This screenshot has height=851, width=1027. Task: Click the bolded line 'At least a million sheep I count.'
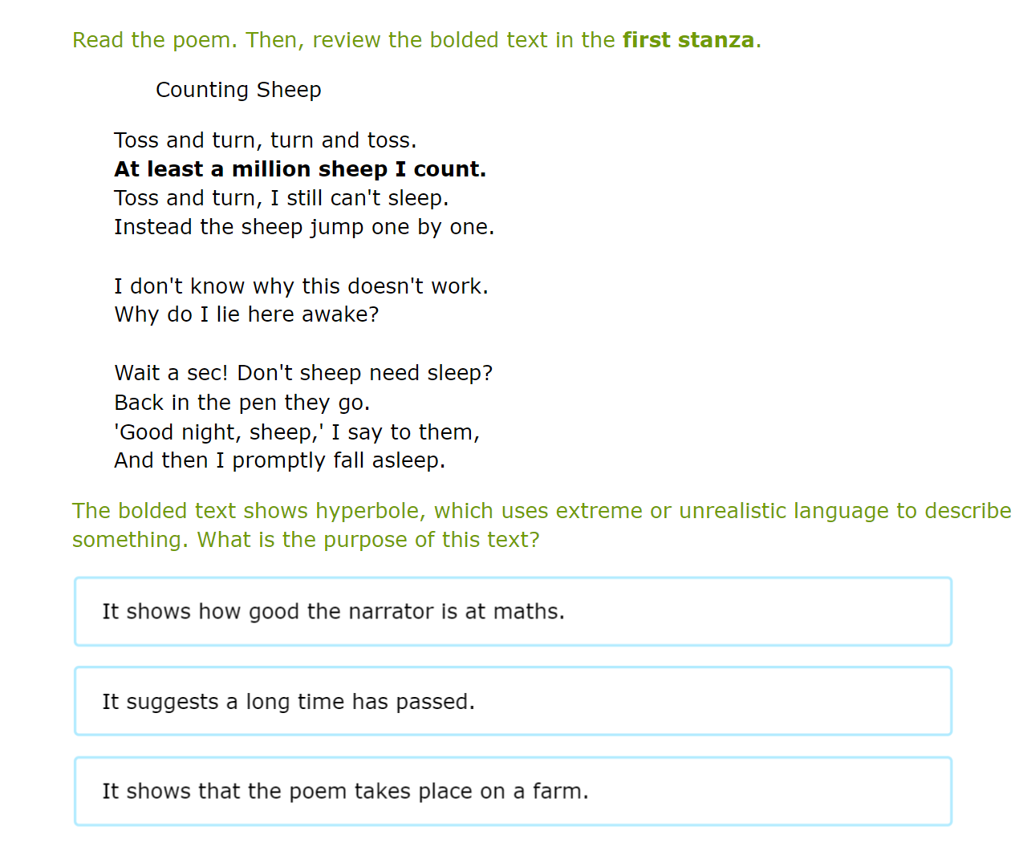click(300, 169)
